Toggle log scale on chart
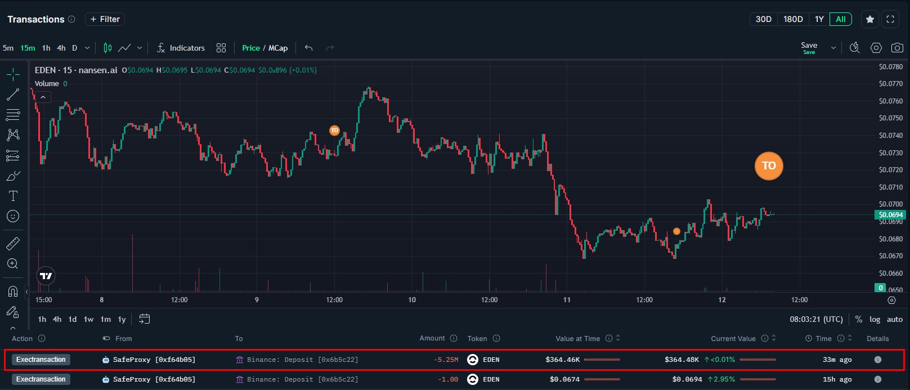Image resolution: width=910 pixels, height=390 pixels. coord(875,319)
